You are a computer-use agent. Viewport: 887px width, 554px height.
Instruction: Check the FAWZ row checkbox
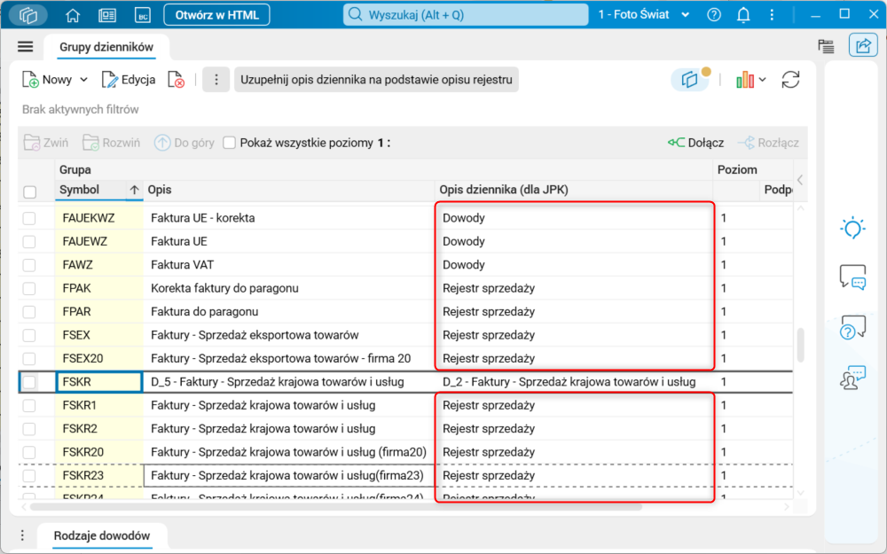click(29, 265)
